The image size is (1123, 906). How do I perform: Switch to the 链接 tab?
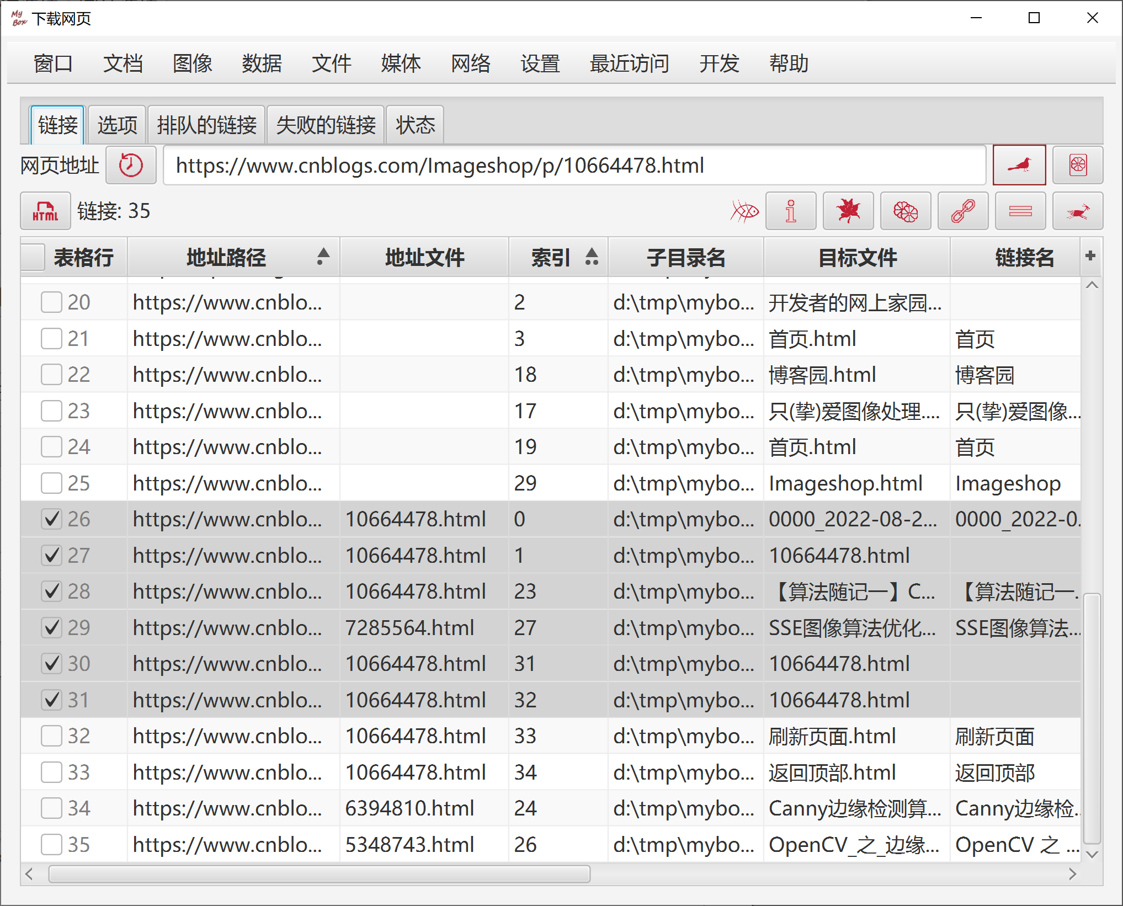[57, 125]
